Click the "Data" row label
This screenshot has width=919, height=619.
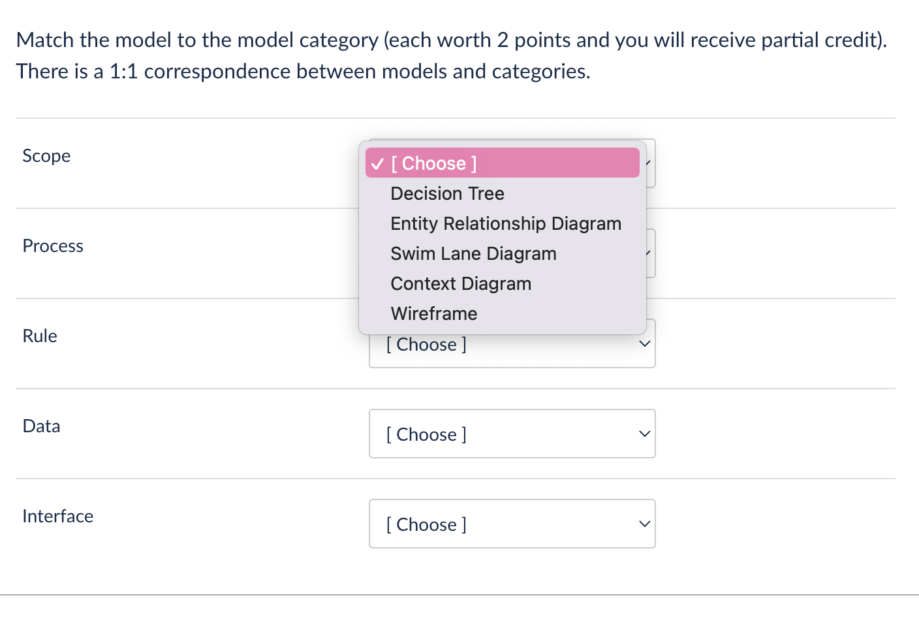pos(41,426)
